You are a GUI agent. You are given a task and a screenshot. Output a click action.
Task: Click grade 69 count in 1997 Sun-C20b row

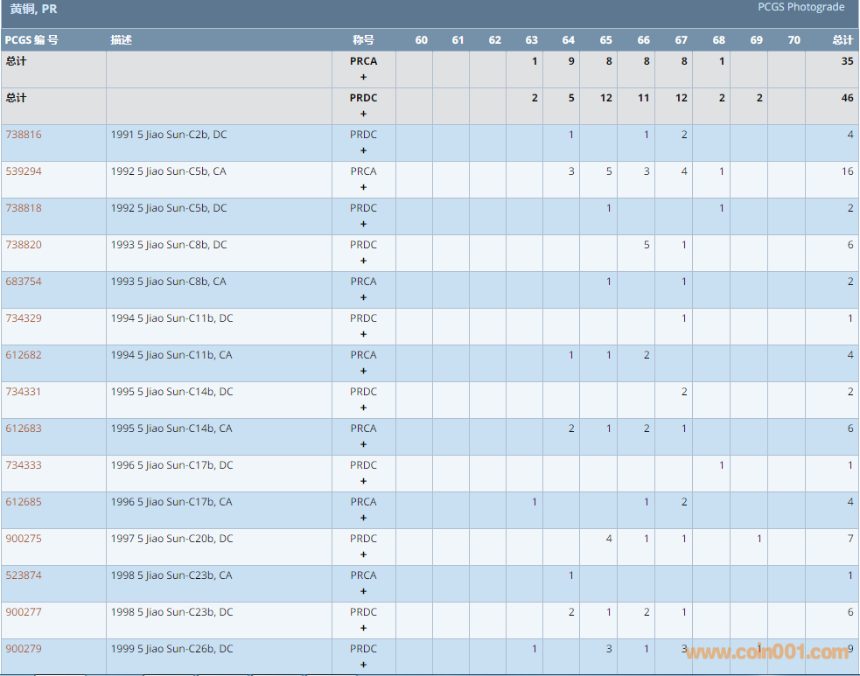tap(759, 539)
